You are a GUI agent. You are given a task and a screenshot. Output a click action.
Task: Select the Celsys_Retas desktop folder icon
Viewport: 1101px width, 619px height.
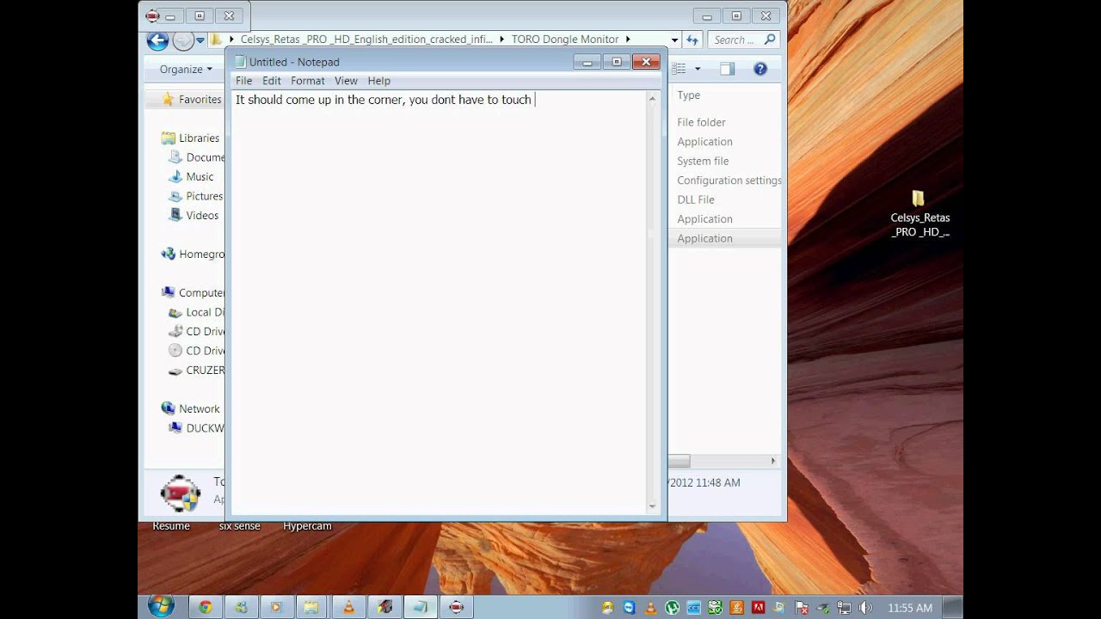click(x=920, y=214)
